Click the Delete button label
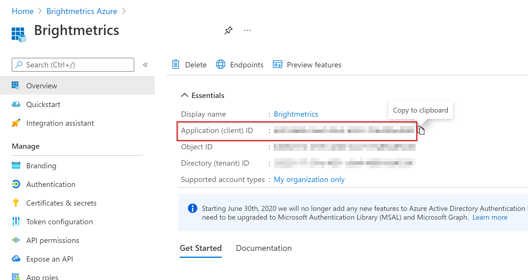 (196, 65)
